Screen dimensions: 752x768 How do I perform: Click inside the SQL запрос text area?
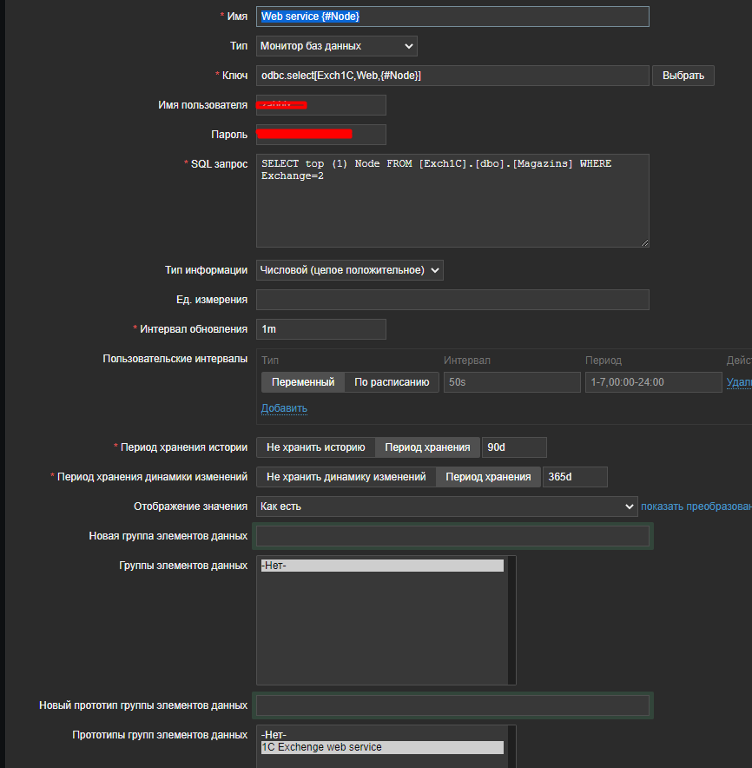click(452, 209)
